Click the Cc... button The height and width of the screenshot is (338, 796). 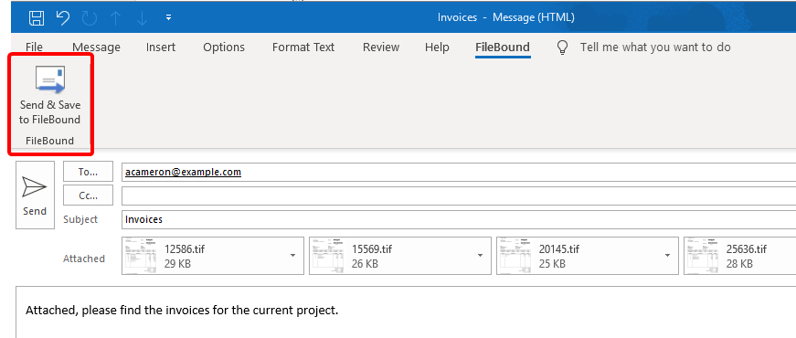pyautogui.click(x=88, y=195)
